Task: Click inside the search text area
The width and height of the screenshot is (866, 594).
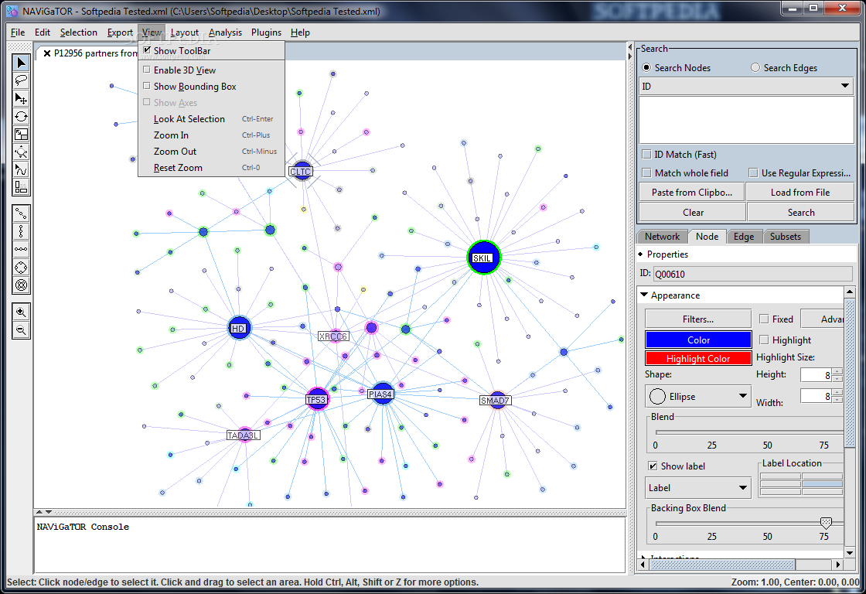Action: (746, 119)
